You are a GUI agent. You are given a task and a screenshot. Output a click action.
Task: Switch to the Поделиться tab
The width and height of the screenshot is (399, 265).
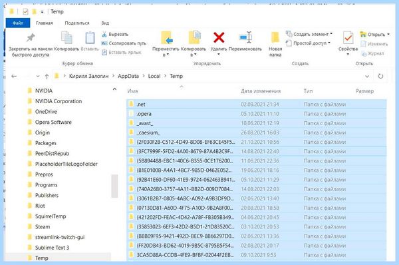click(77, 23)
